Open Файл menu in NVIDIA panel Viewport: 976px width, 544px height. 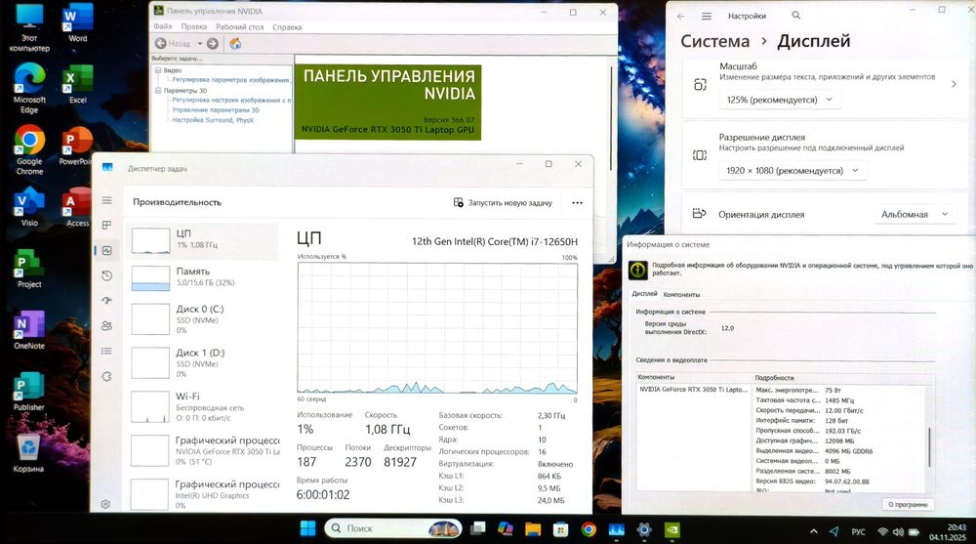(x=162, y=26)
